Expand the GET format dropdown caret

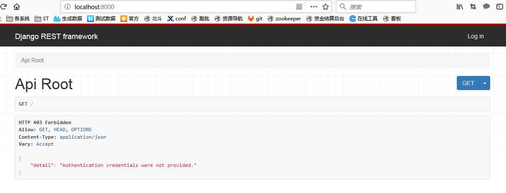485,83
